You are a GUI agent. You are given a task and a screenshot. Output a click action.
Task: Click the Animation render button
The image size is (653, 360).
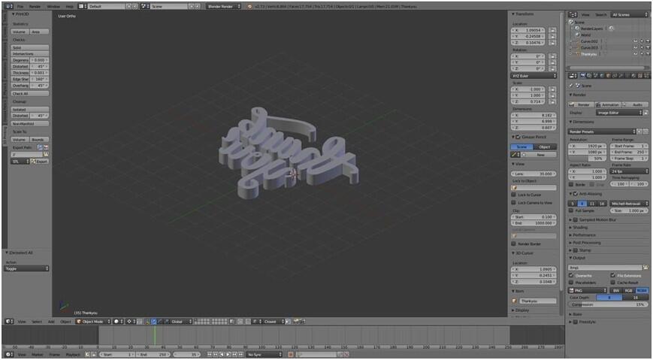click(608, 104)
